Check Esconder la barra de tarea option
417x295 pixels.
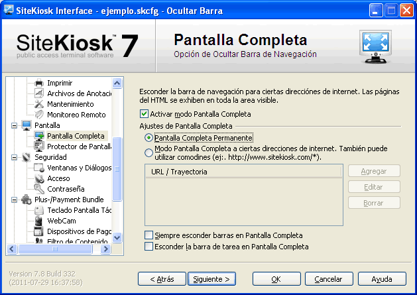tap(149, 247)
